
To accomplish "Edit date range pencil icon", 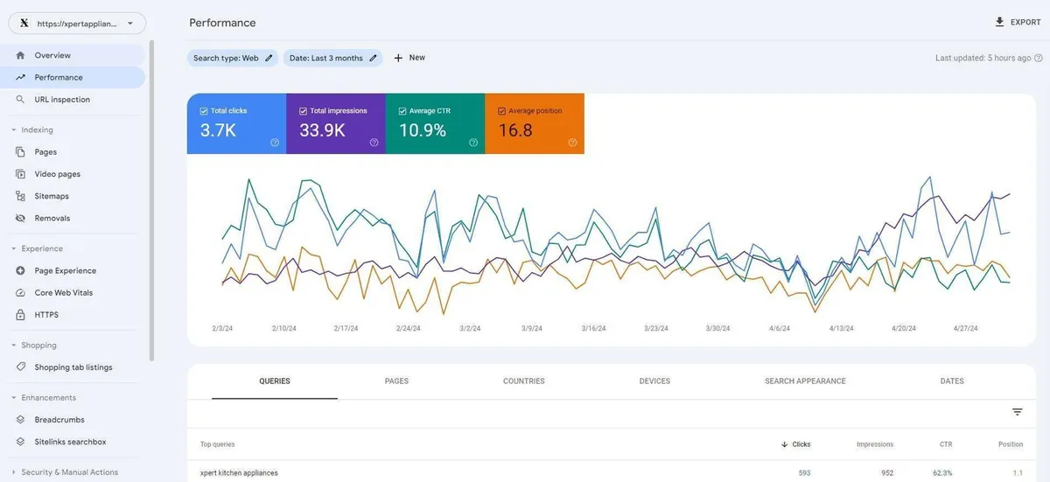I will pos(373,58).
